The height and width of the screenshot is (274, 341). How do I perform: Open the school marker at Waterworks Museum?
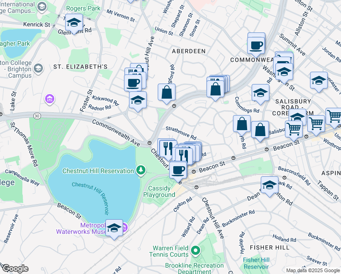click(x=114, y=229)
